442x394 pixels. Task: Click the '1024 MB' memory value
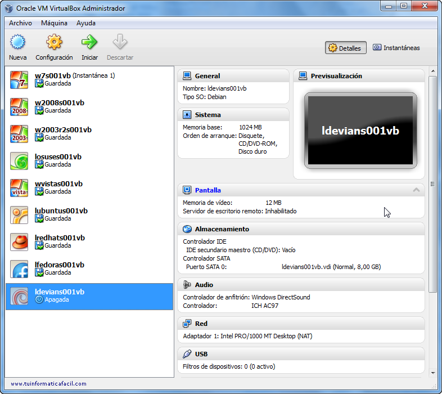(250, 127)
